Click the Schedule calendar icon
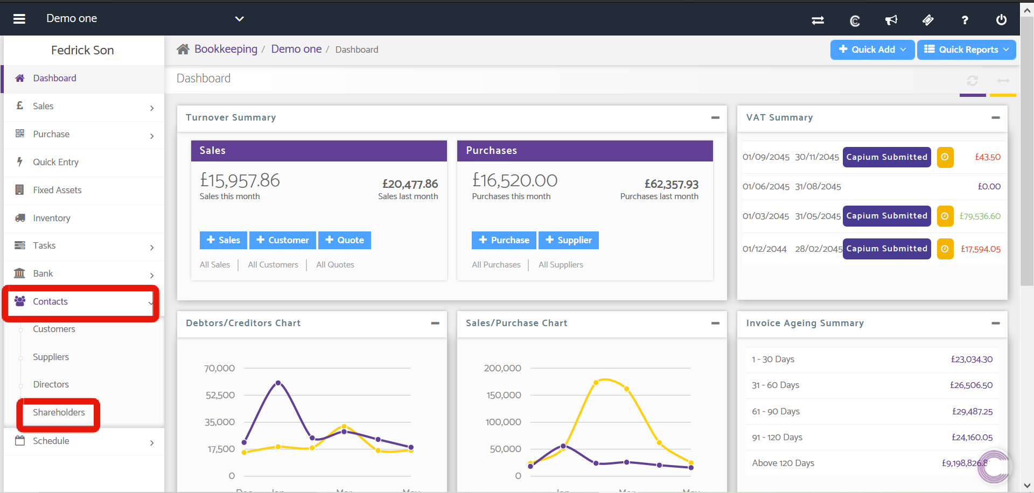The width and height of the screenshot is (1034, 493). [20, 440]
